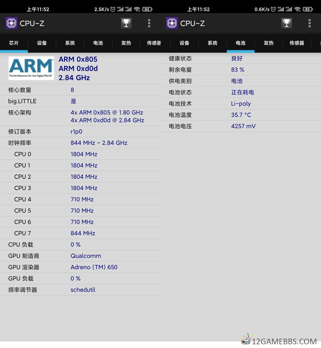321x348 pixels.
Task: Select the 传感器 tab in right screen
Action: coord(297,43)
